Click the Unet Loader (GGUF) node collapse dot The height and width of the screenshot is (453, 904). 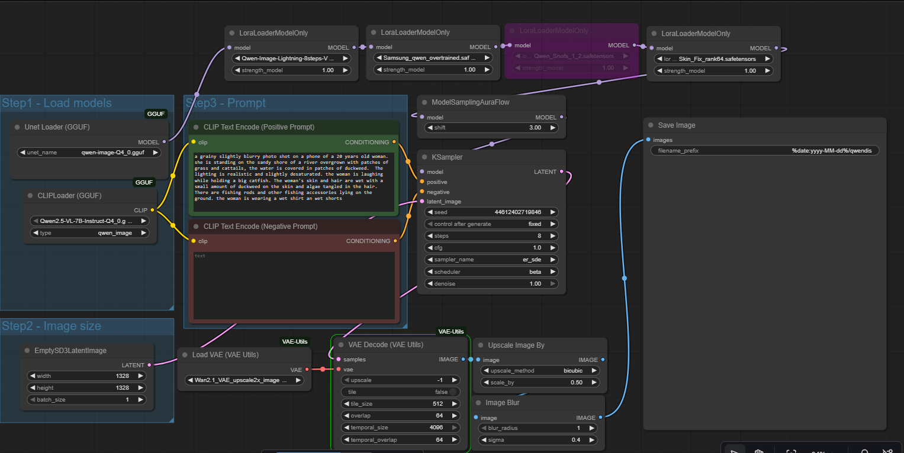point(17,127)
